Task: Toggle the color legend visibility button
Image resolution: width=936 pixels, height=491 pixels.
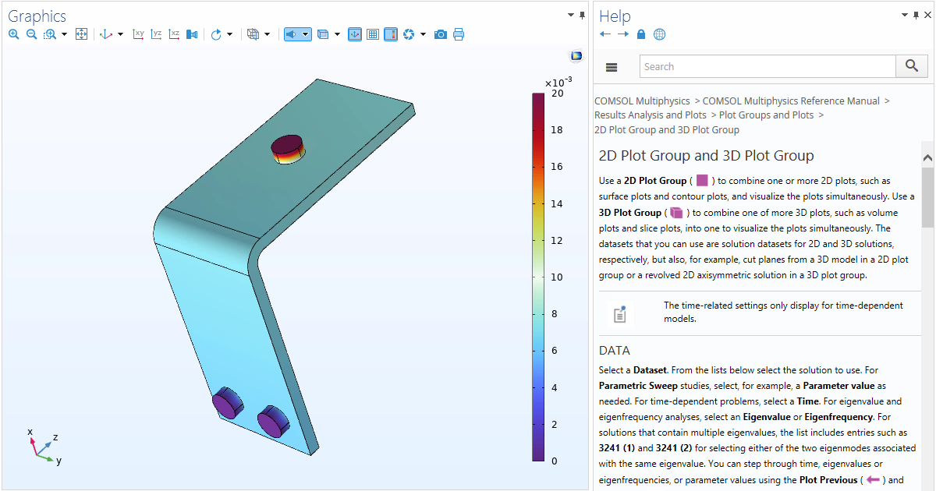Action: pyautogui.click(x=391, y=34)
